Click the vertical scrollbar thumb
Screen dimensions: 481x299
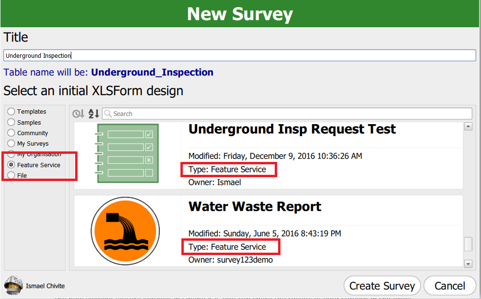[468, 244]
